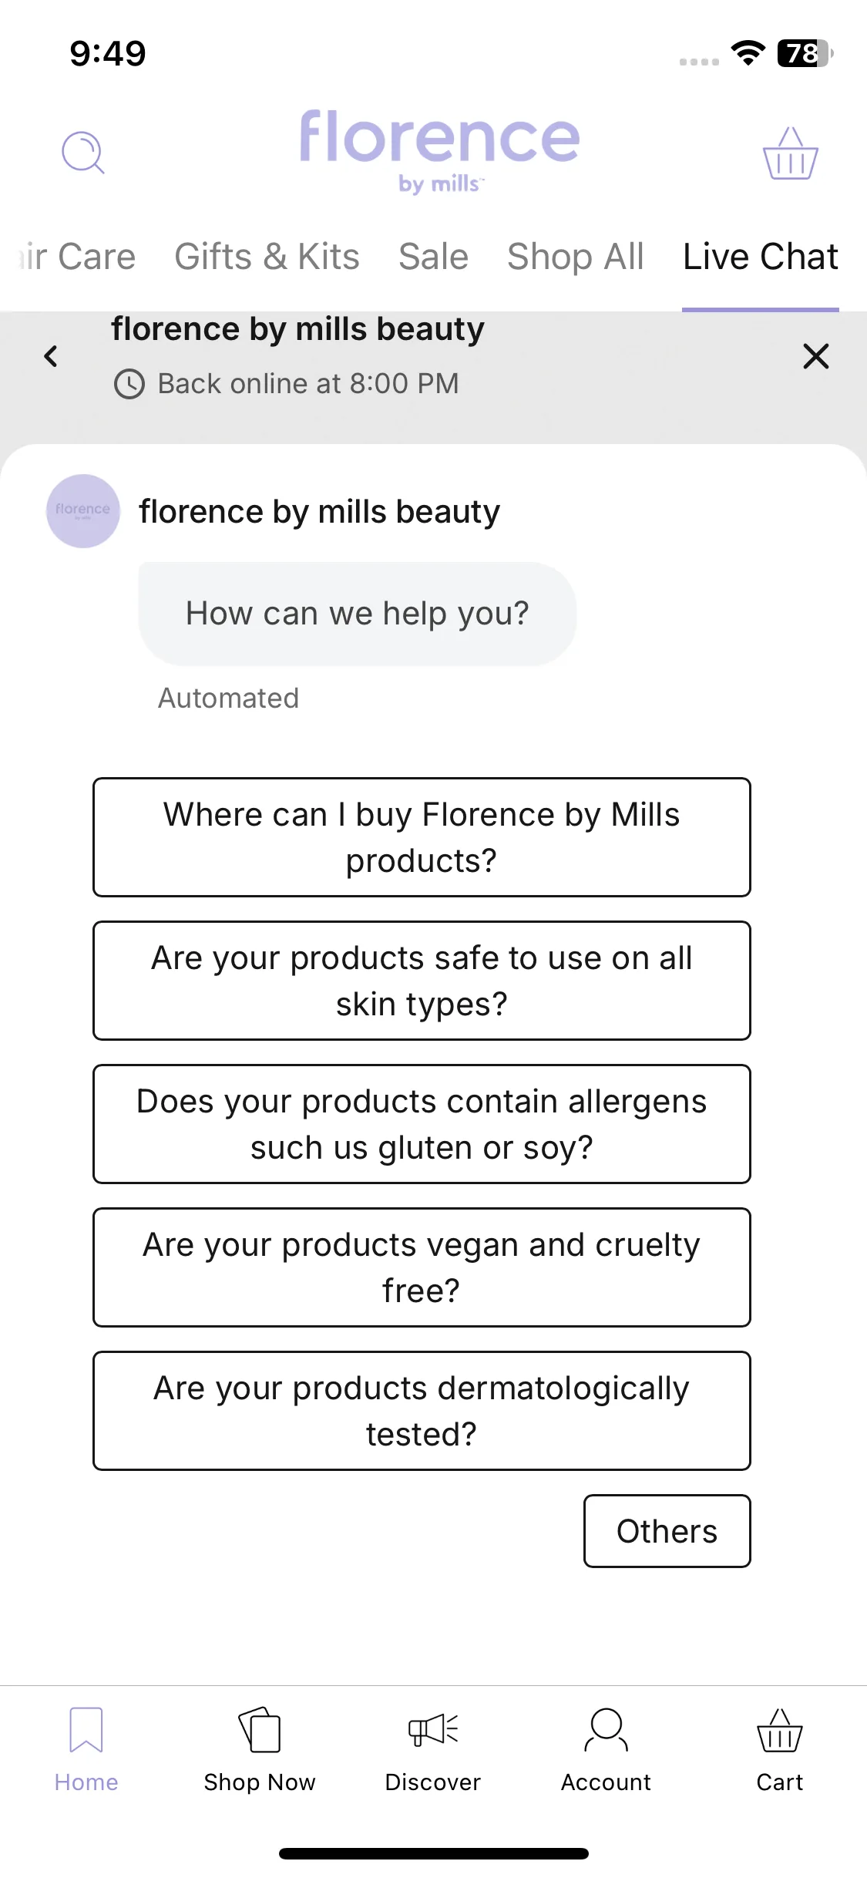Choose the Others option
Image resolution: width=867 pixels, height=1878 pixels.
[667, 1531]
